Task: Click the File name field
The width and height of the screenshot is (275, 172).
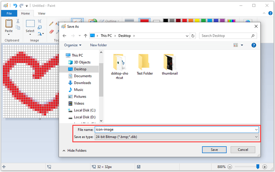Action: point(177,130)
